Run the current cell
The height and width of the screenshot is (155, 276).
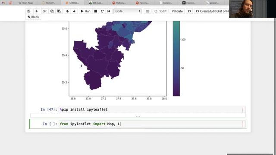pyautogui.click(x=85, y=11)
